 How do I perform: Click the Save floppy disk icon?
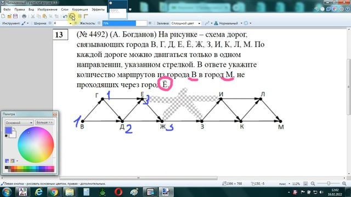tap(15, 16)
